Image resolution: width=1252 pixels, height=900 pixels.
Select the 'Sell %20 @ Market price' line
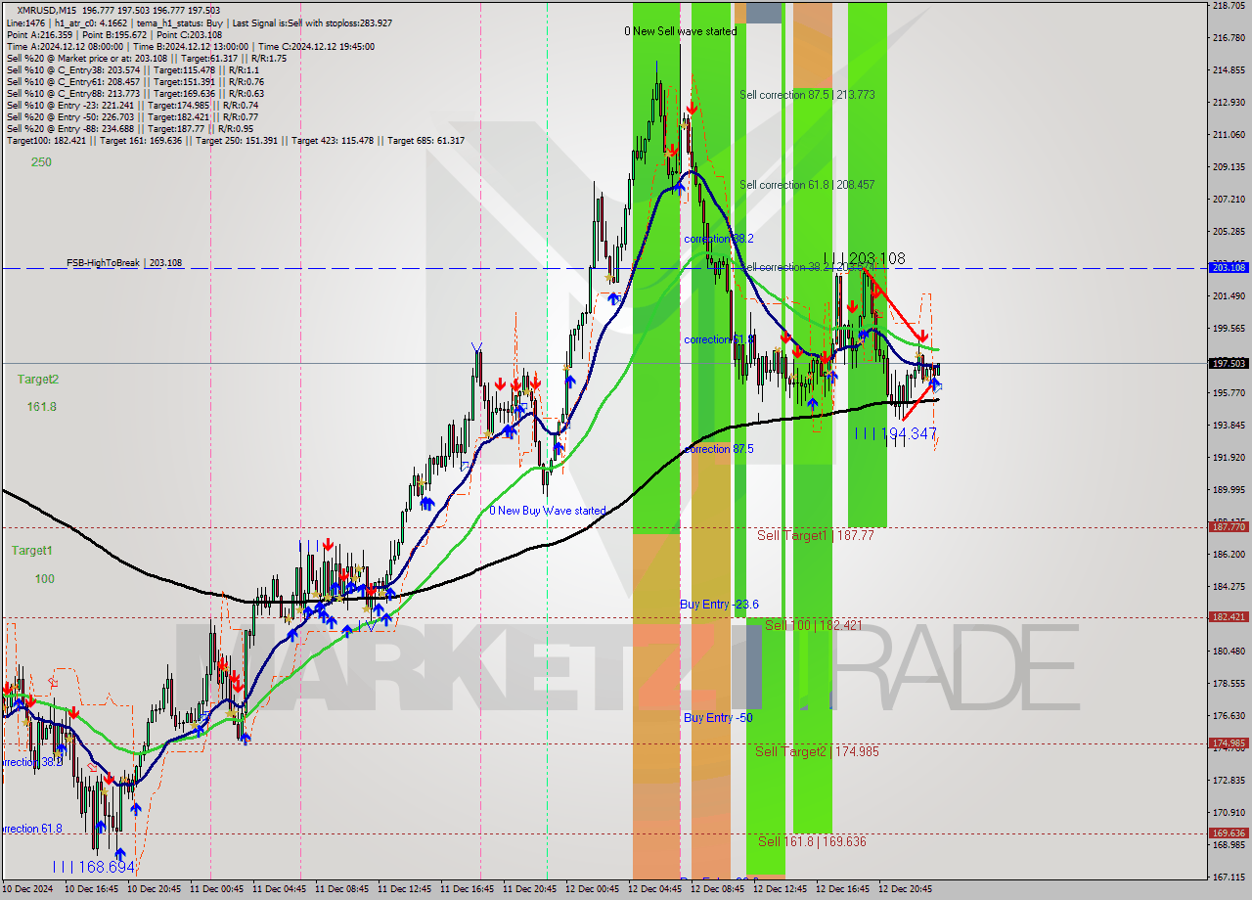coord(146,58)
